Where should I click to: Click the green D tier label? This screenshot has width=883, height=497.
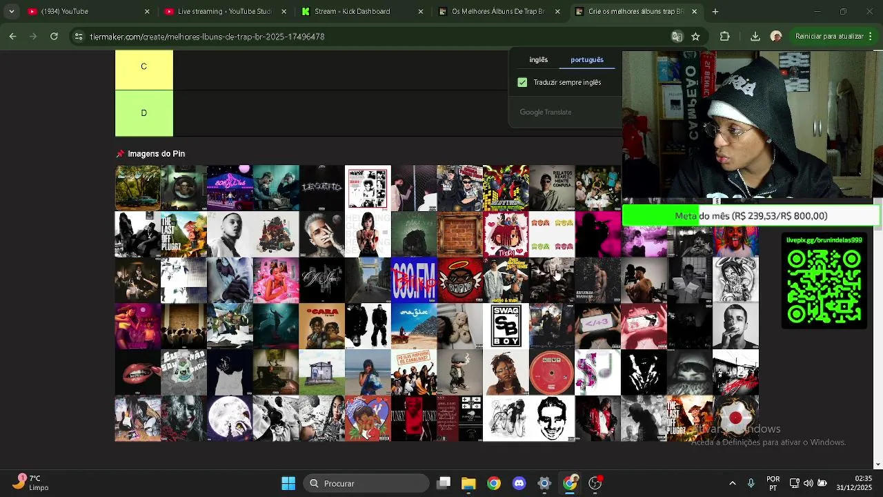[x=143, y=113]
